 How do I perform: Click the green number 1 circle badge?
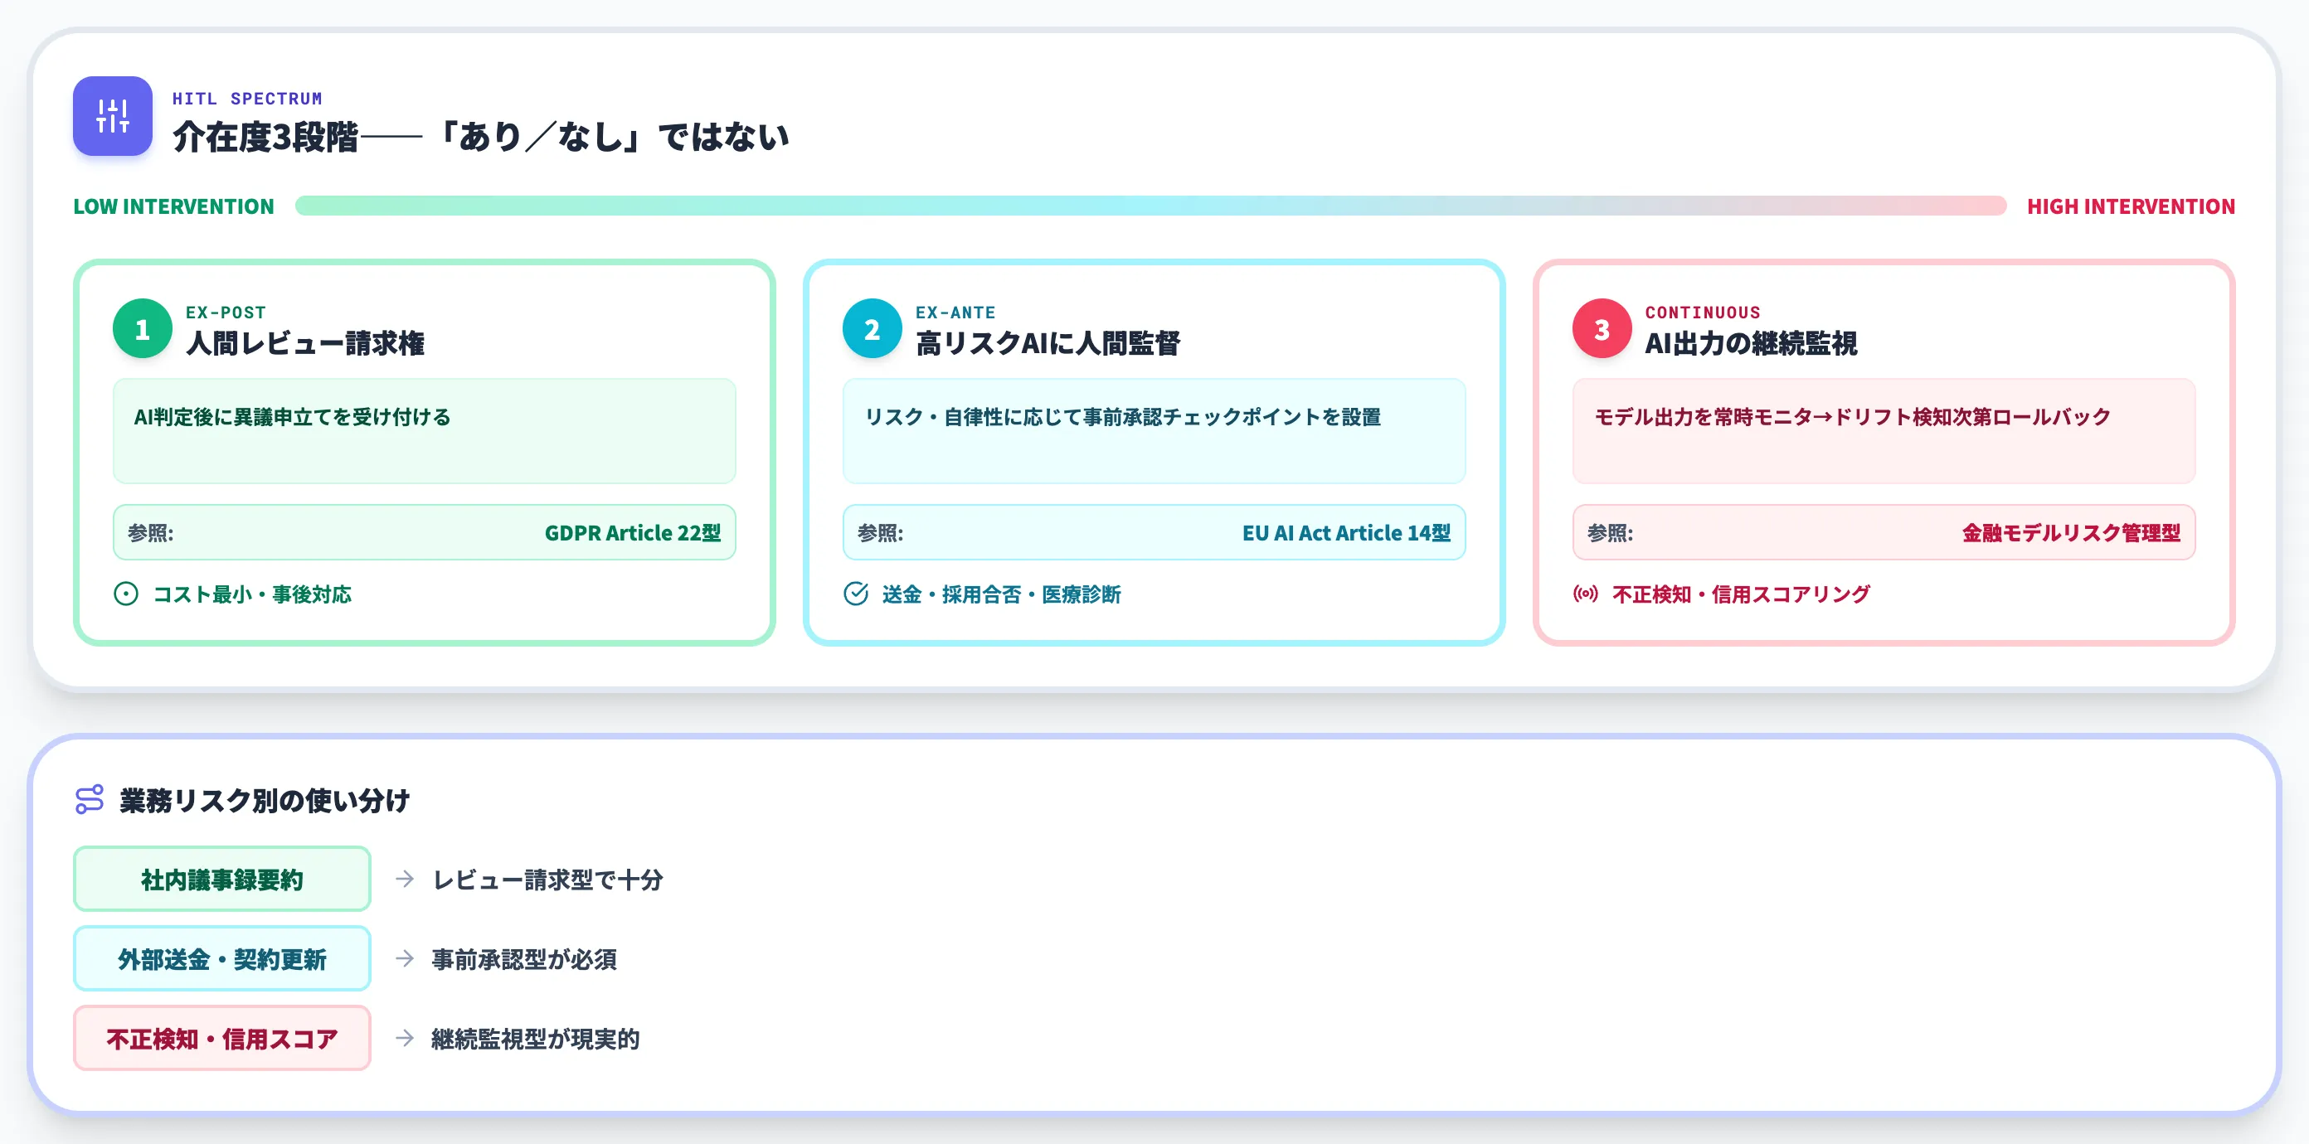tap(143, 329)
